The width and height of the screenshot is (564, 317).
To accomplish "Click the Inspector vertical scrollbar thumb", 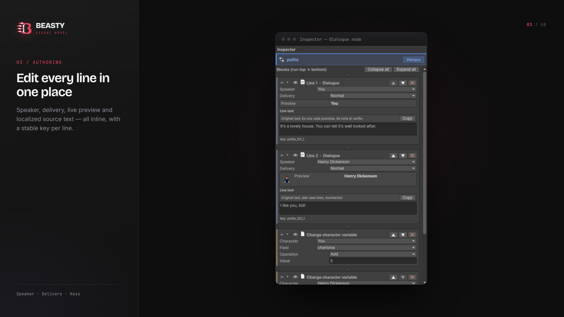I will (x=424, y=153).
